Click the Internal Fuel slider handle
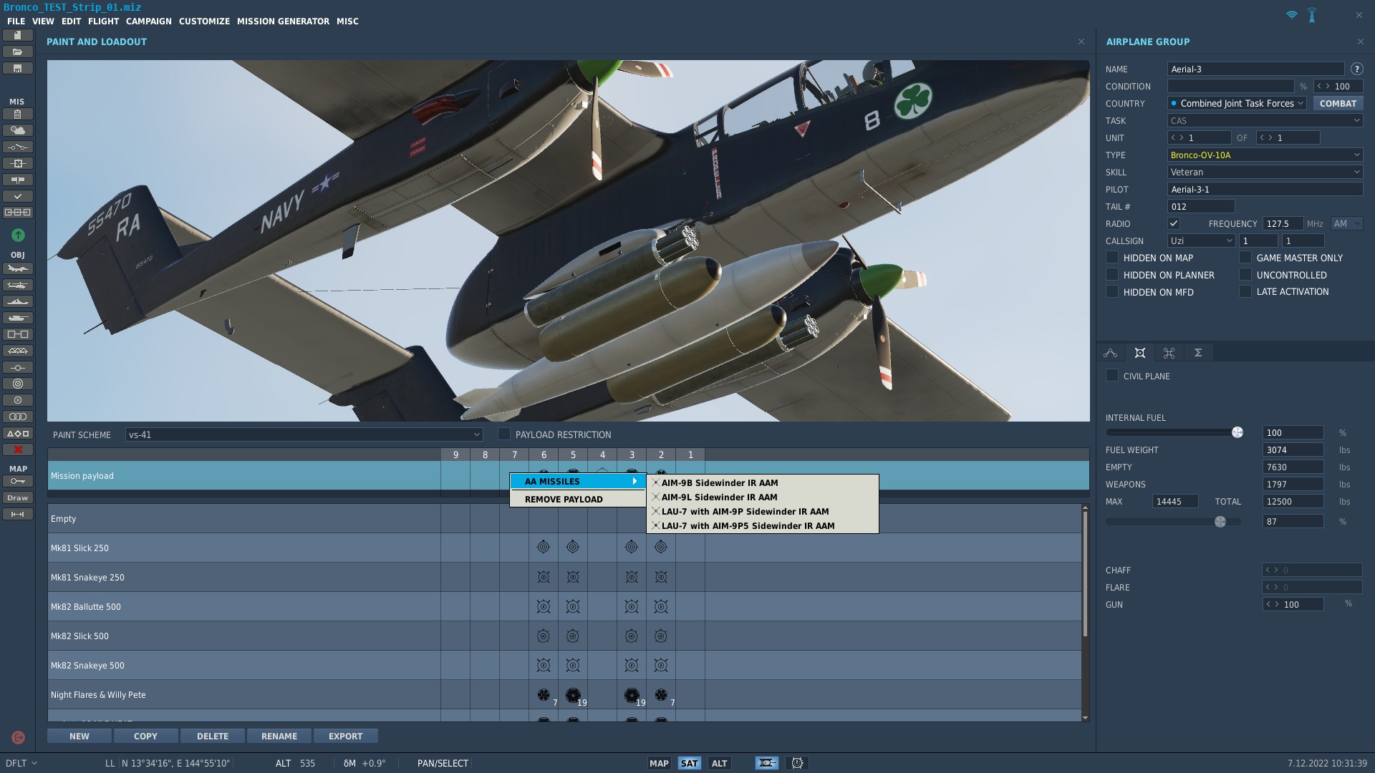Screen dimensions: 1375x773 [x=1237, y=432]
